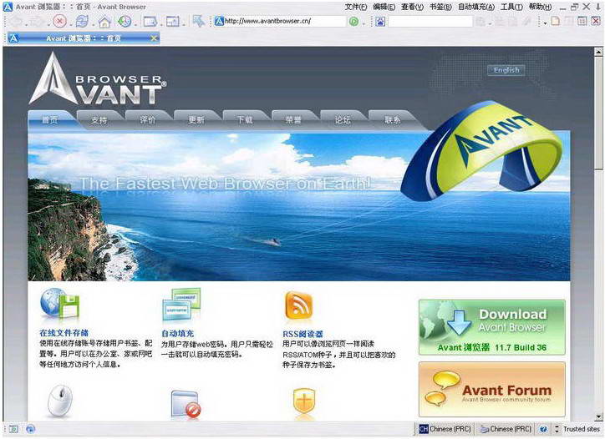The image size is (605, 439).
Task: Click the Avant Browser logo on the webpage
Action: (98, 79)
